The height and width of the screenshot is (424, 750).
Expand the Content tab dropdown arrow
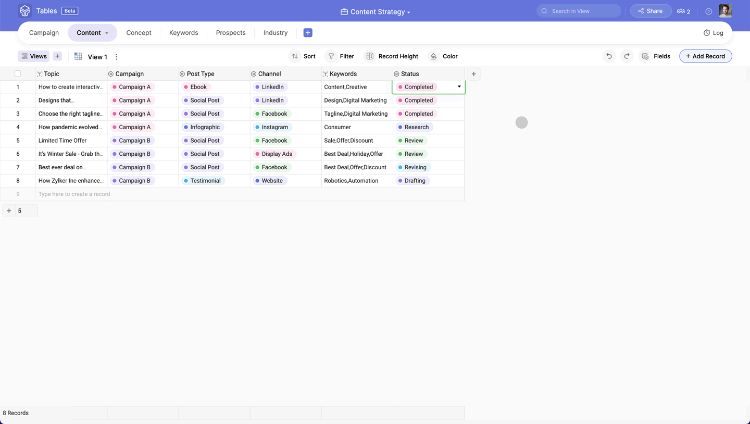pos(107,33)
